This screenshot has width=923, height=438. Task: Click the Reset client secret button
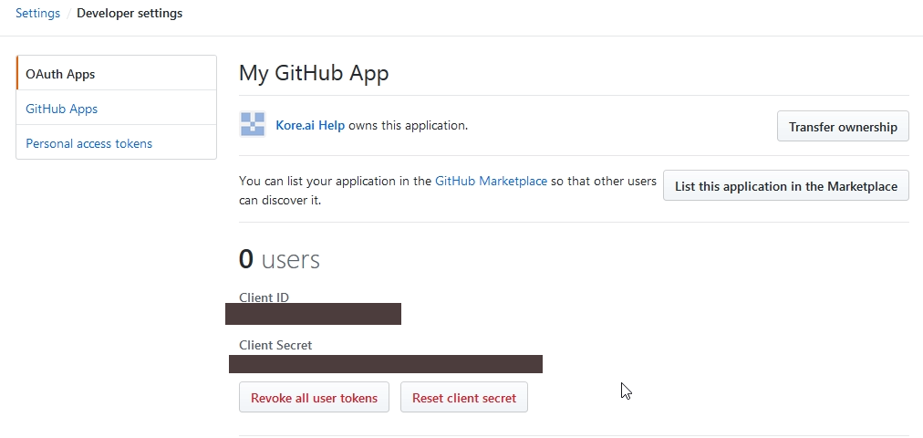464,397
